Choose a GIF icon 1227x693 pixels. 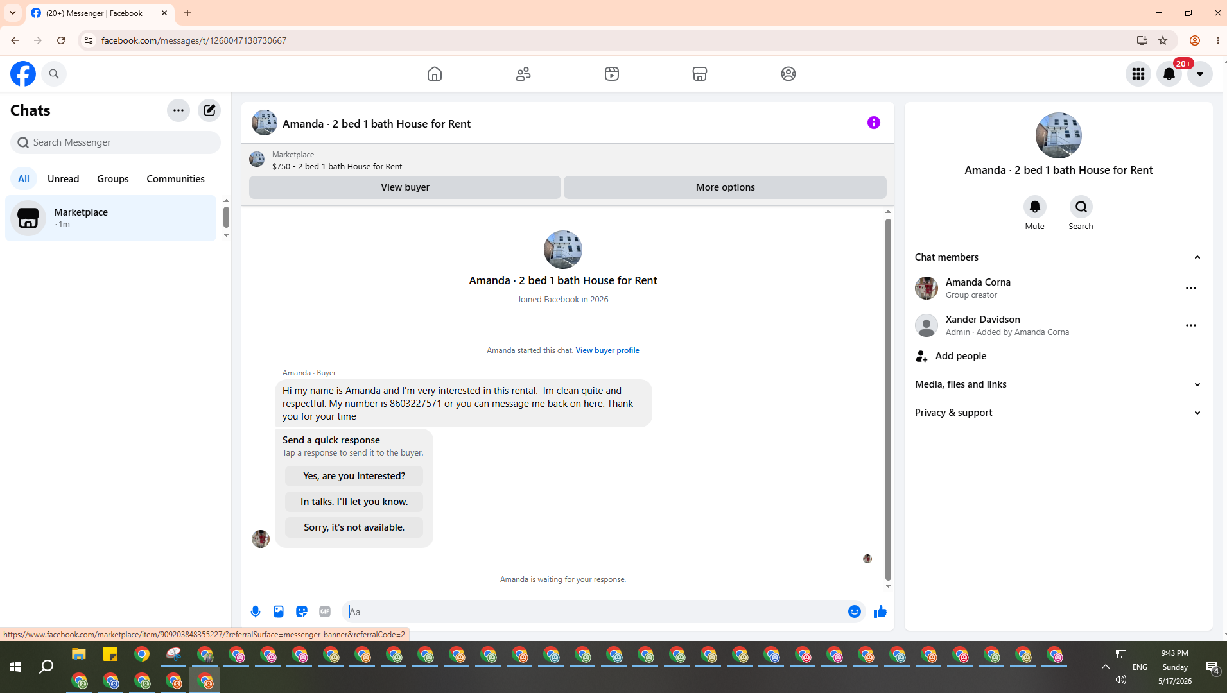[x=325, y=612]
